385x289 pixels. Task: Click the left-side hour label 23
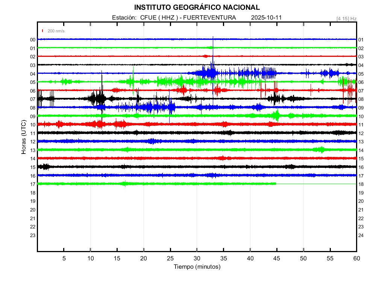[x=33, y=235]
